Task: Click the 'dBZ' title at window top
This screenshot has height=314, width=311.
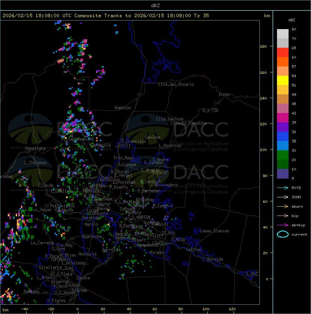Action: [155, 6]
